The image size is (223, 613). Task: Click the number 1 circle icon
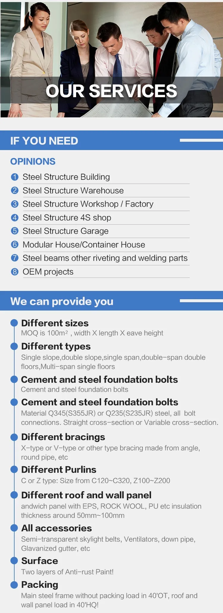pyautogui.click(x=15, y=177)
